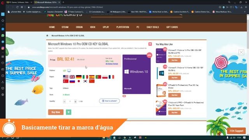
Task: Click the site search magnifier icon
Action: click(181, 15)
